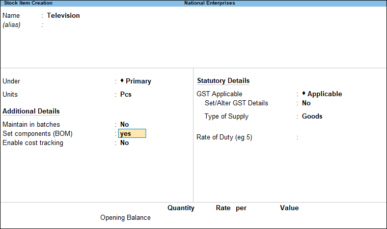Select the Statutory Details heading
Viewport: 387px width, 229px height.
coord(223,81)
